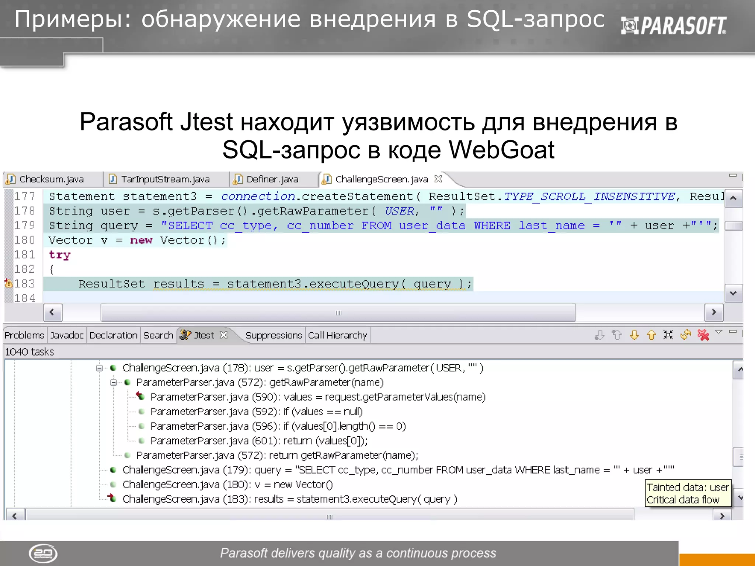755x566 pixels.
Task: Click the expand-all icon in Jtest toolbar
Action: tap(668, 335)
